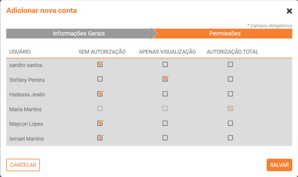The width and height of the screenshot is (298, 177).
Task: Enable Apenas Visualização for sandro santos
Action: (x=165, y=64)
